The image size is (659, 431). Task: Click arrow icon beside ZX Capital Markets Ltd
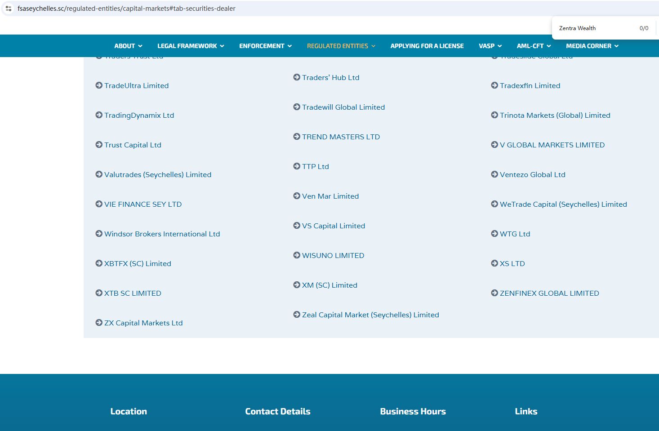[x=99, y=323]
